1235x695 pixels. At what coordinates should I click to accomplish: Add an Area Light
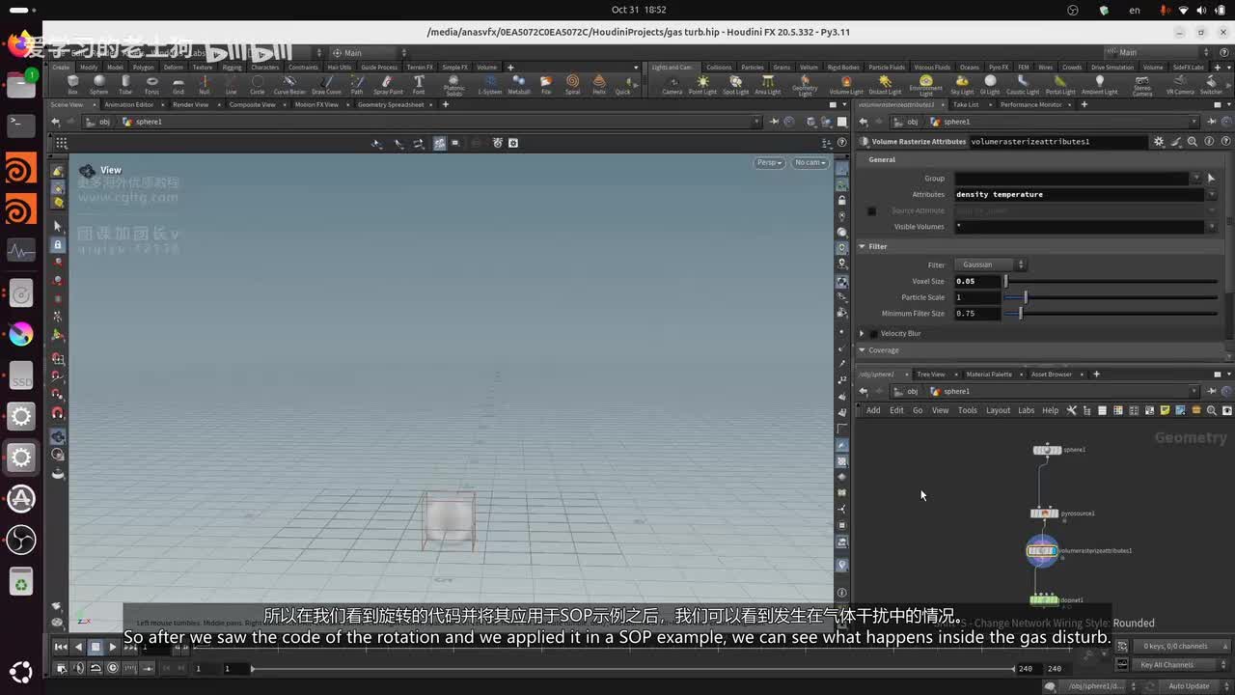tap(768, 85)
